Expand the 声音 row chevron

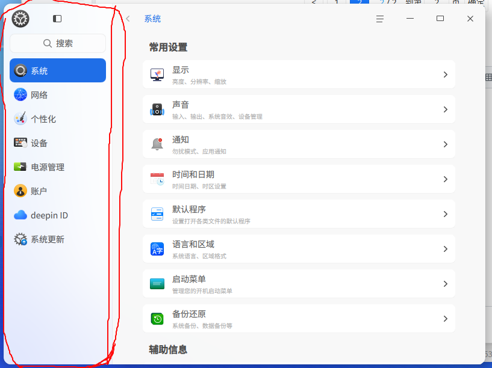click(x=446, y=109)
